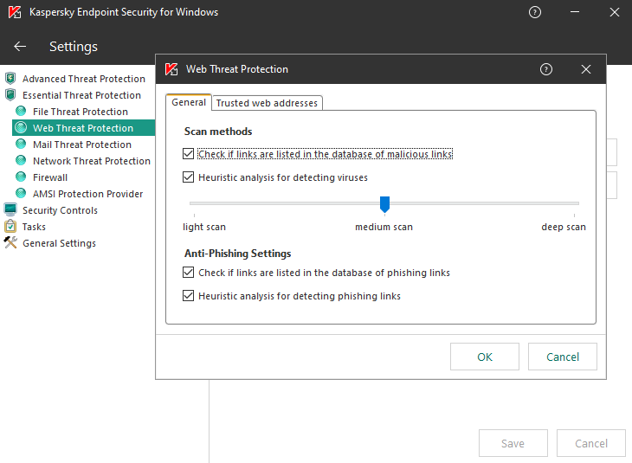Open Mail Threat Protection in sidebar
Screen dimensions: 632x463
pyautogui.click(x=81, y=145)
